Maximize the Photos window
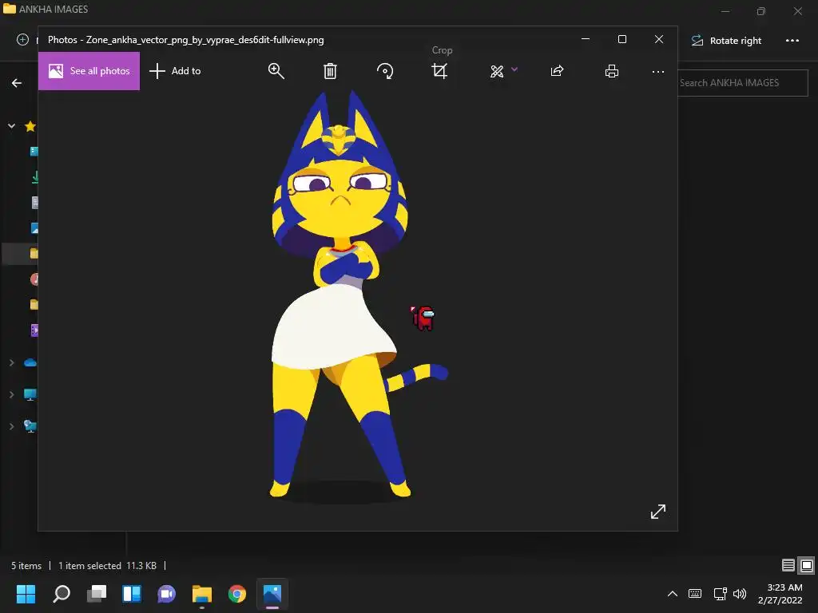This screenshot has height=613, width=818. pyautogui.click(x=621, y=39)
